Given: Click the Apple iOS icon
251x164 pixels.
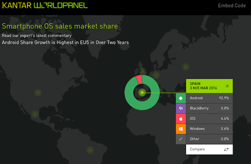Looking at the screenshot, I should point(181,119).
